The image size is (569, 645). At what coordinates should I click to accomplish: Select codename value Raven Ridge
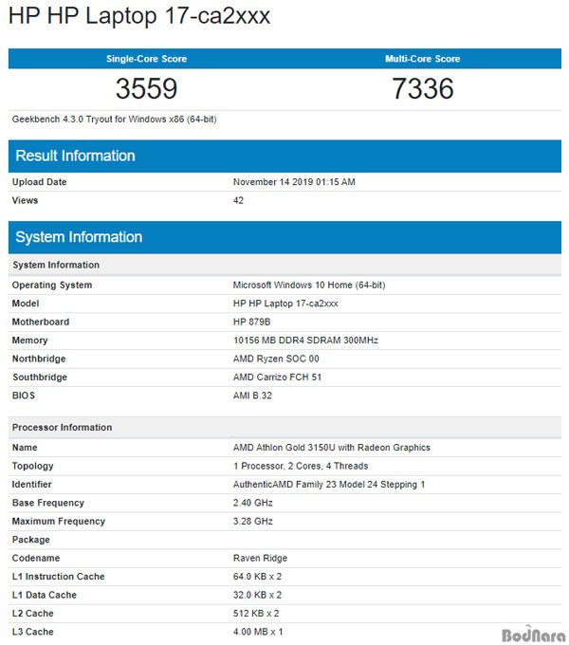[x=260, y=558]
